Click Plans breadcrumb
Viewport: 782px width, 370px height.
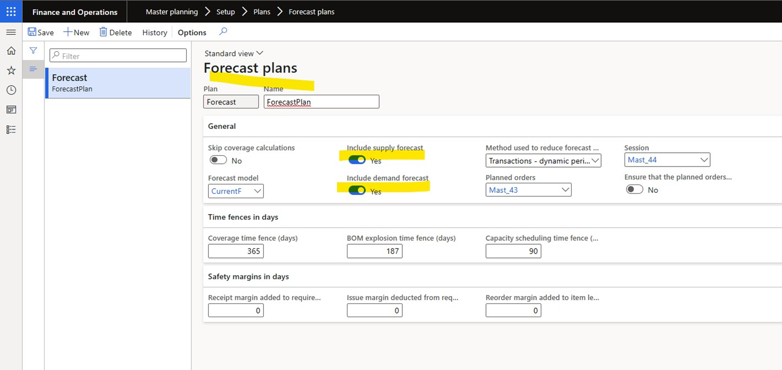262,12
